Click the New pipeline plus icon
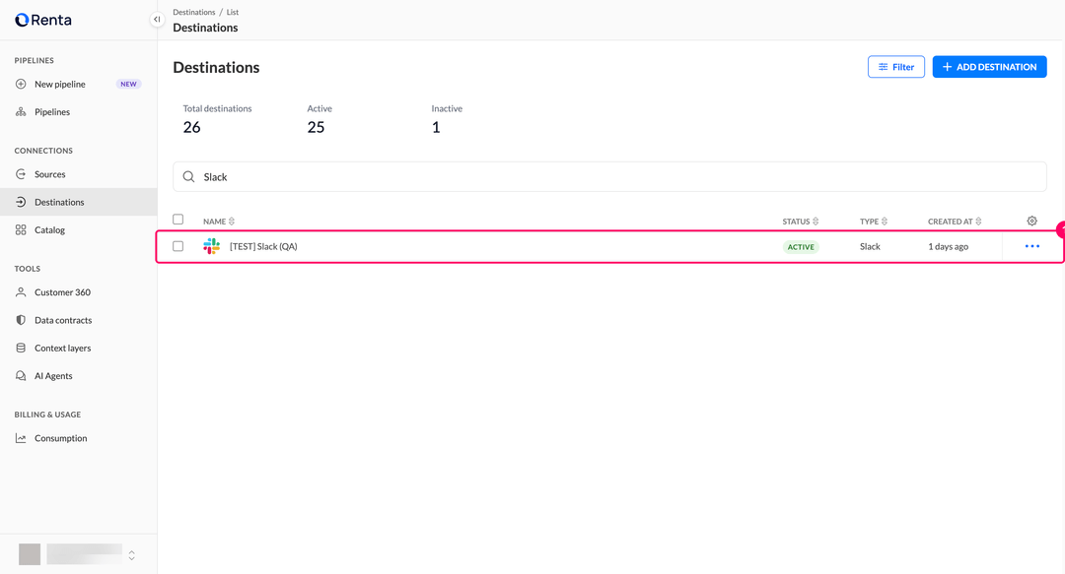This screenshot has height=574, width=1065. point(21,84)
